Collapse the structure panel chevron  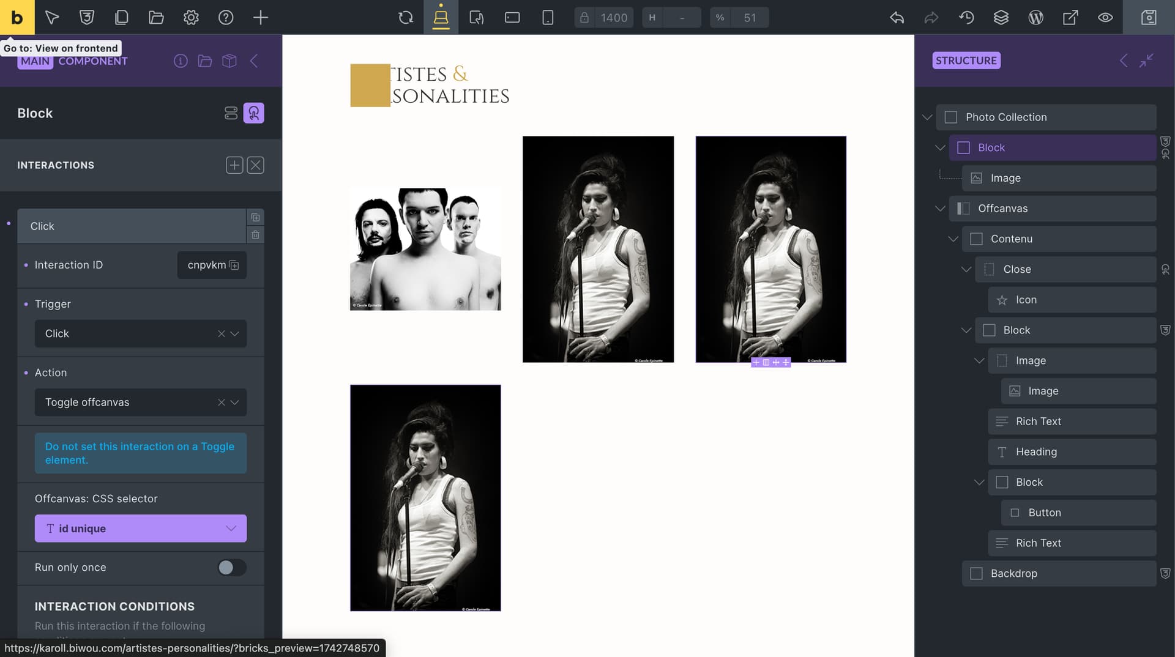[x=1124, y=61]
